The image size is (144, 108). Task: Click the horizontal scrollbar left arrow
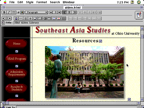pyautogui.click(x=4, y=103)
